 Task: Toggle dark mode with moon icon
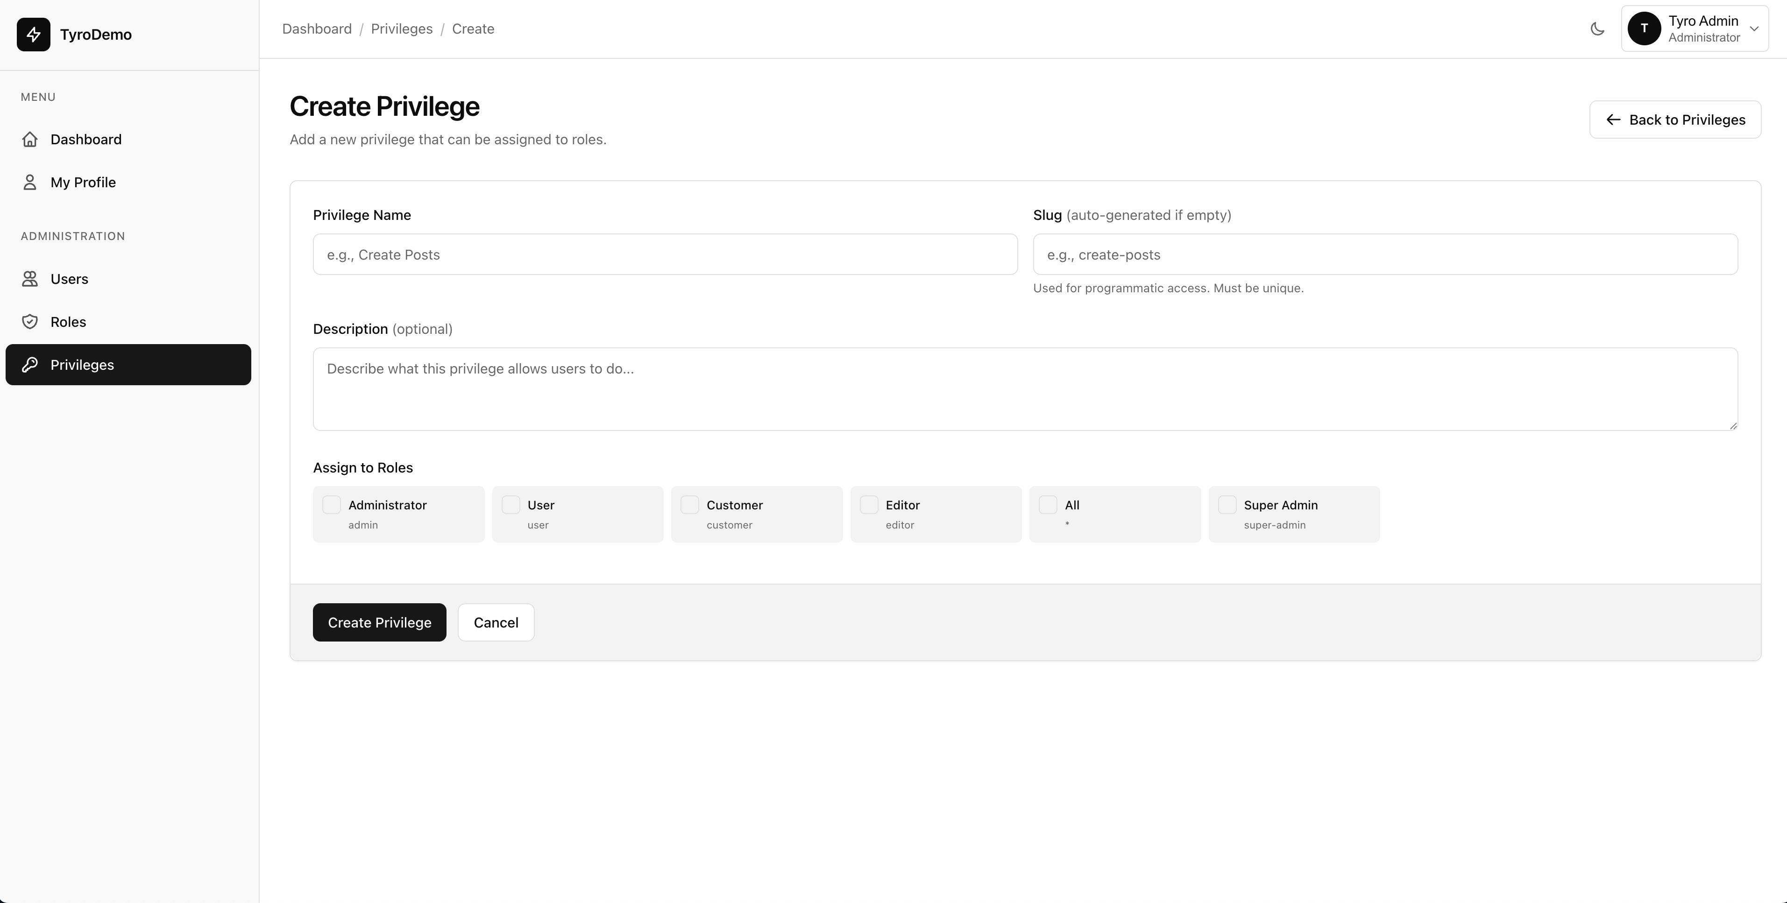[x=1597, y=29]
